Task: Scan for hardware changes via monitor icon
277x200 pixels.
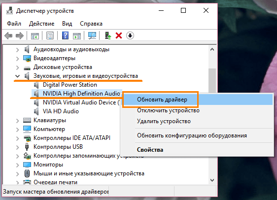Action: [x=92, y=35]
